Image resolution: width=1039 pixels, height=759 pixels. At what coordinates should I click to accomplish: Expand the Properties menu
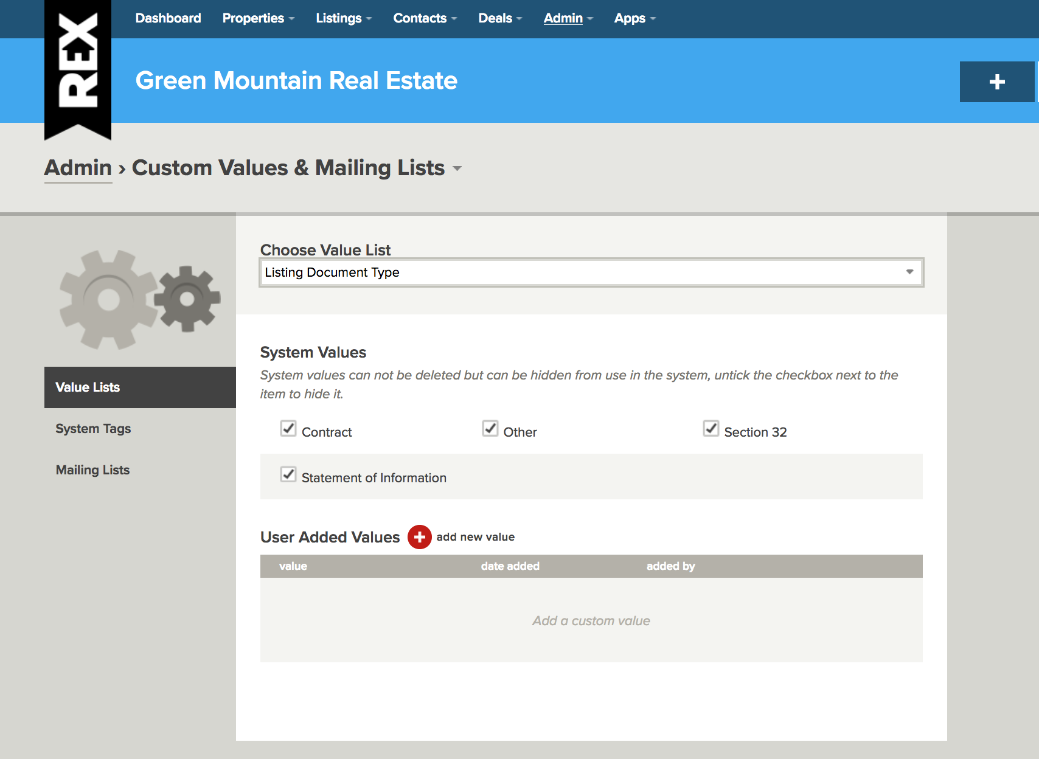coord(258,18)
